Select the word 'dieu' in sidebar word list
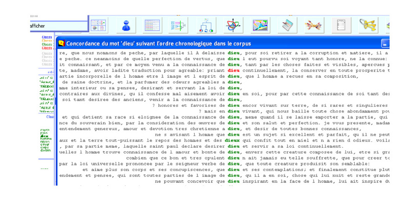Viewport: 418px width, 203px height. [x=45, y=136]
